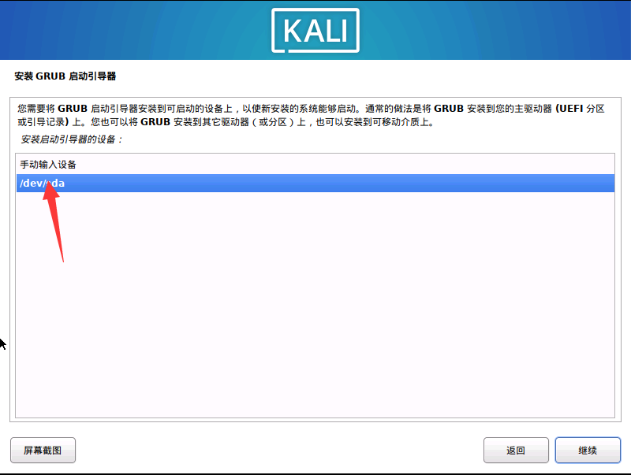This screenshot has height=475, width=631.
Task: Click the red arrowhead tip on /dev/sda
Action: pyautogui.click(x=49, y=182)
